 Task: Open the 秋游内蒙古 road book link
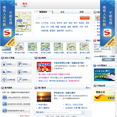(x=43, y=105)
